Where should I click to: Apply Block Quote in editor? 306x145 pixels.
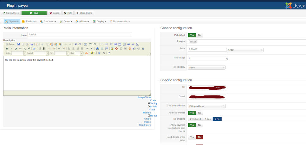coord(59,49)
